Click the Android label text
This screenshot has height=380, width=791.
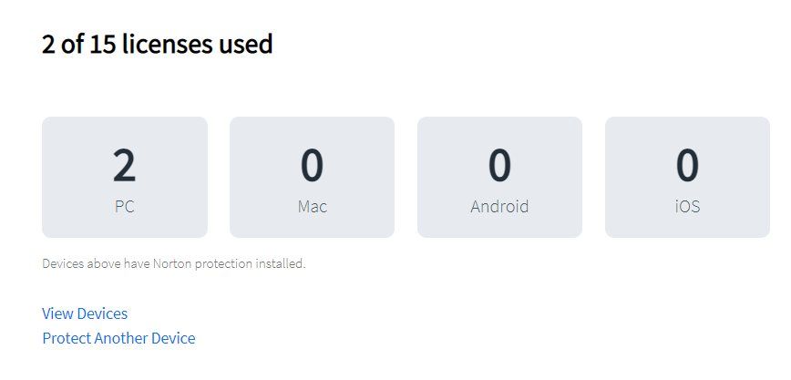(x=499, y=207)
